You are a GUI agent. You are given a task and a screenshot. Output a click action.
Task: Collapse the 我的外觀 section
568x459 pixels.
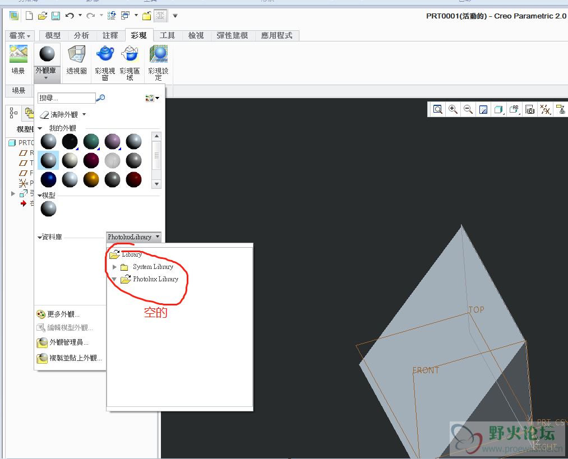[x=40, y=128]
